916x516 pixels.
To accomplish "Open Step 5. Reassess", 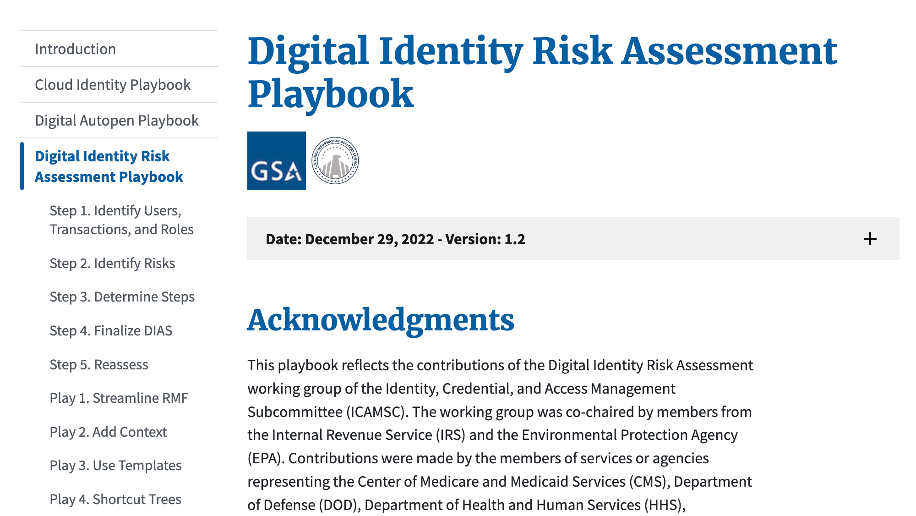I will tap(98, 364).
